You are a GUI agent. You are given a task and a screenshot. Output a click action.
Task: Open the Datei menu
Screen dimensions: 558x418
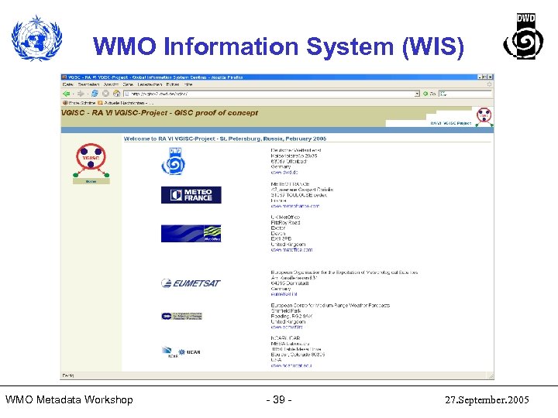(67, 84)
